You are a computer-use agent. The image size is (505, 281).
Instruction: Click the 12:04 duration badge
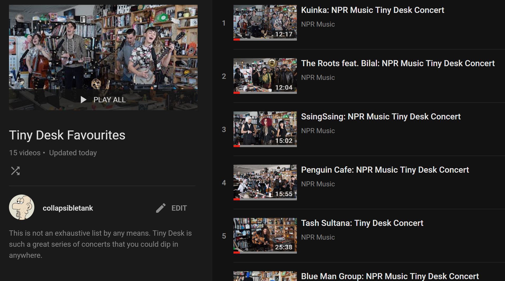[x=284, y=88]
